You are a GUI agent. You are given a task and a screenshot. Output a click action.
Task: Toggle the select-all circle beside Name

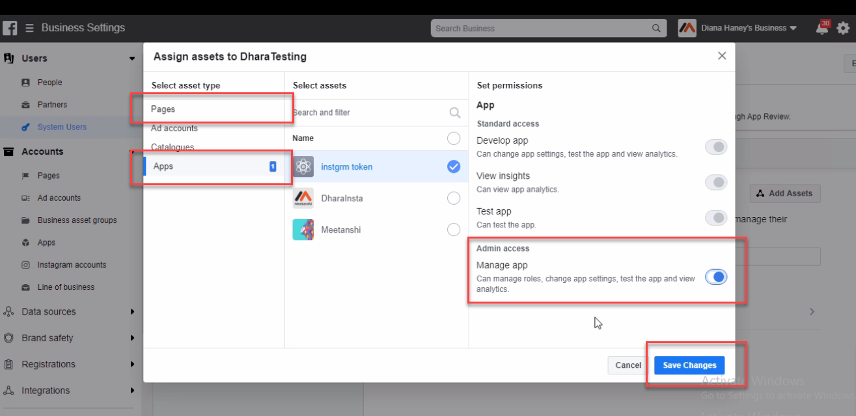point(454,138)
